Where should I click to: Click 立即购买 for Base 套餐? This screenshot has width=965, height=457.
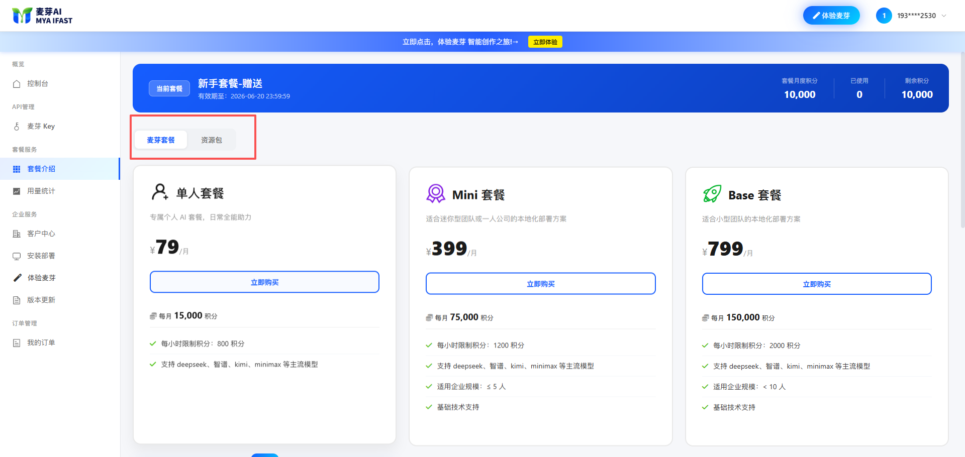817,284
